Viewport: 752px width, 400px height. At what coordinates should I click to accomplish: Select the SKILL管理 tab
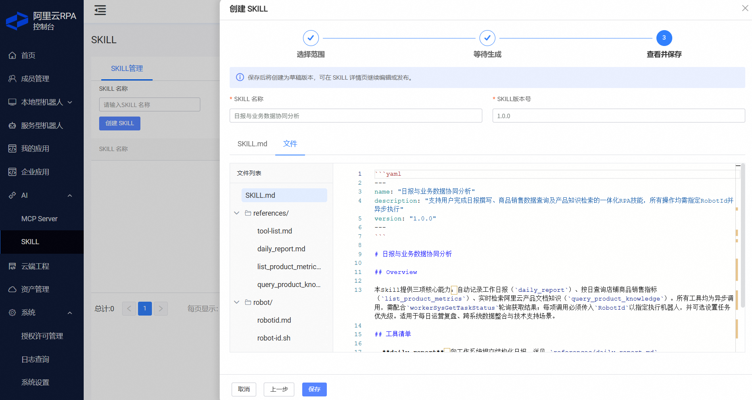tap(127, 69)
